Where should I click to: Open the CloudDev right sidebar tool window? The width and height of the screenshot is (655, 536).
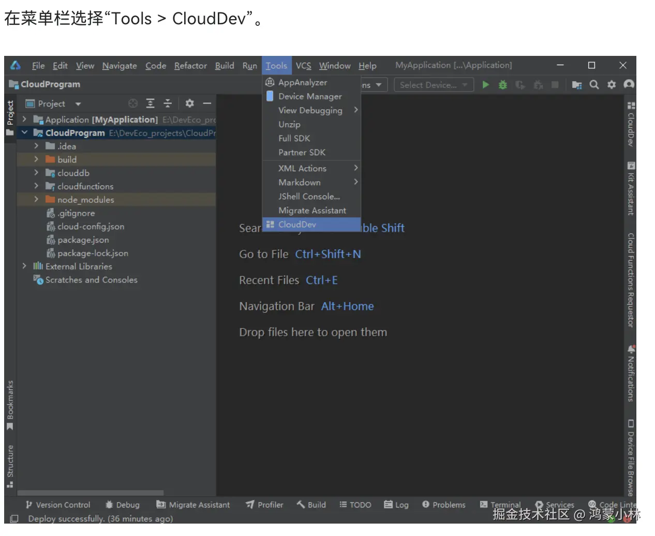631,124
